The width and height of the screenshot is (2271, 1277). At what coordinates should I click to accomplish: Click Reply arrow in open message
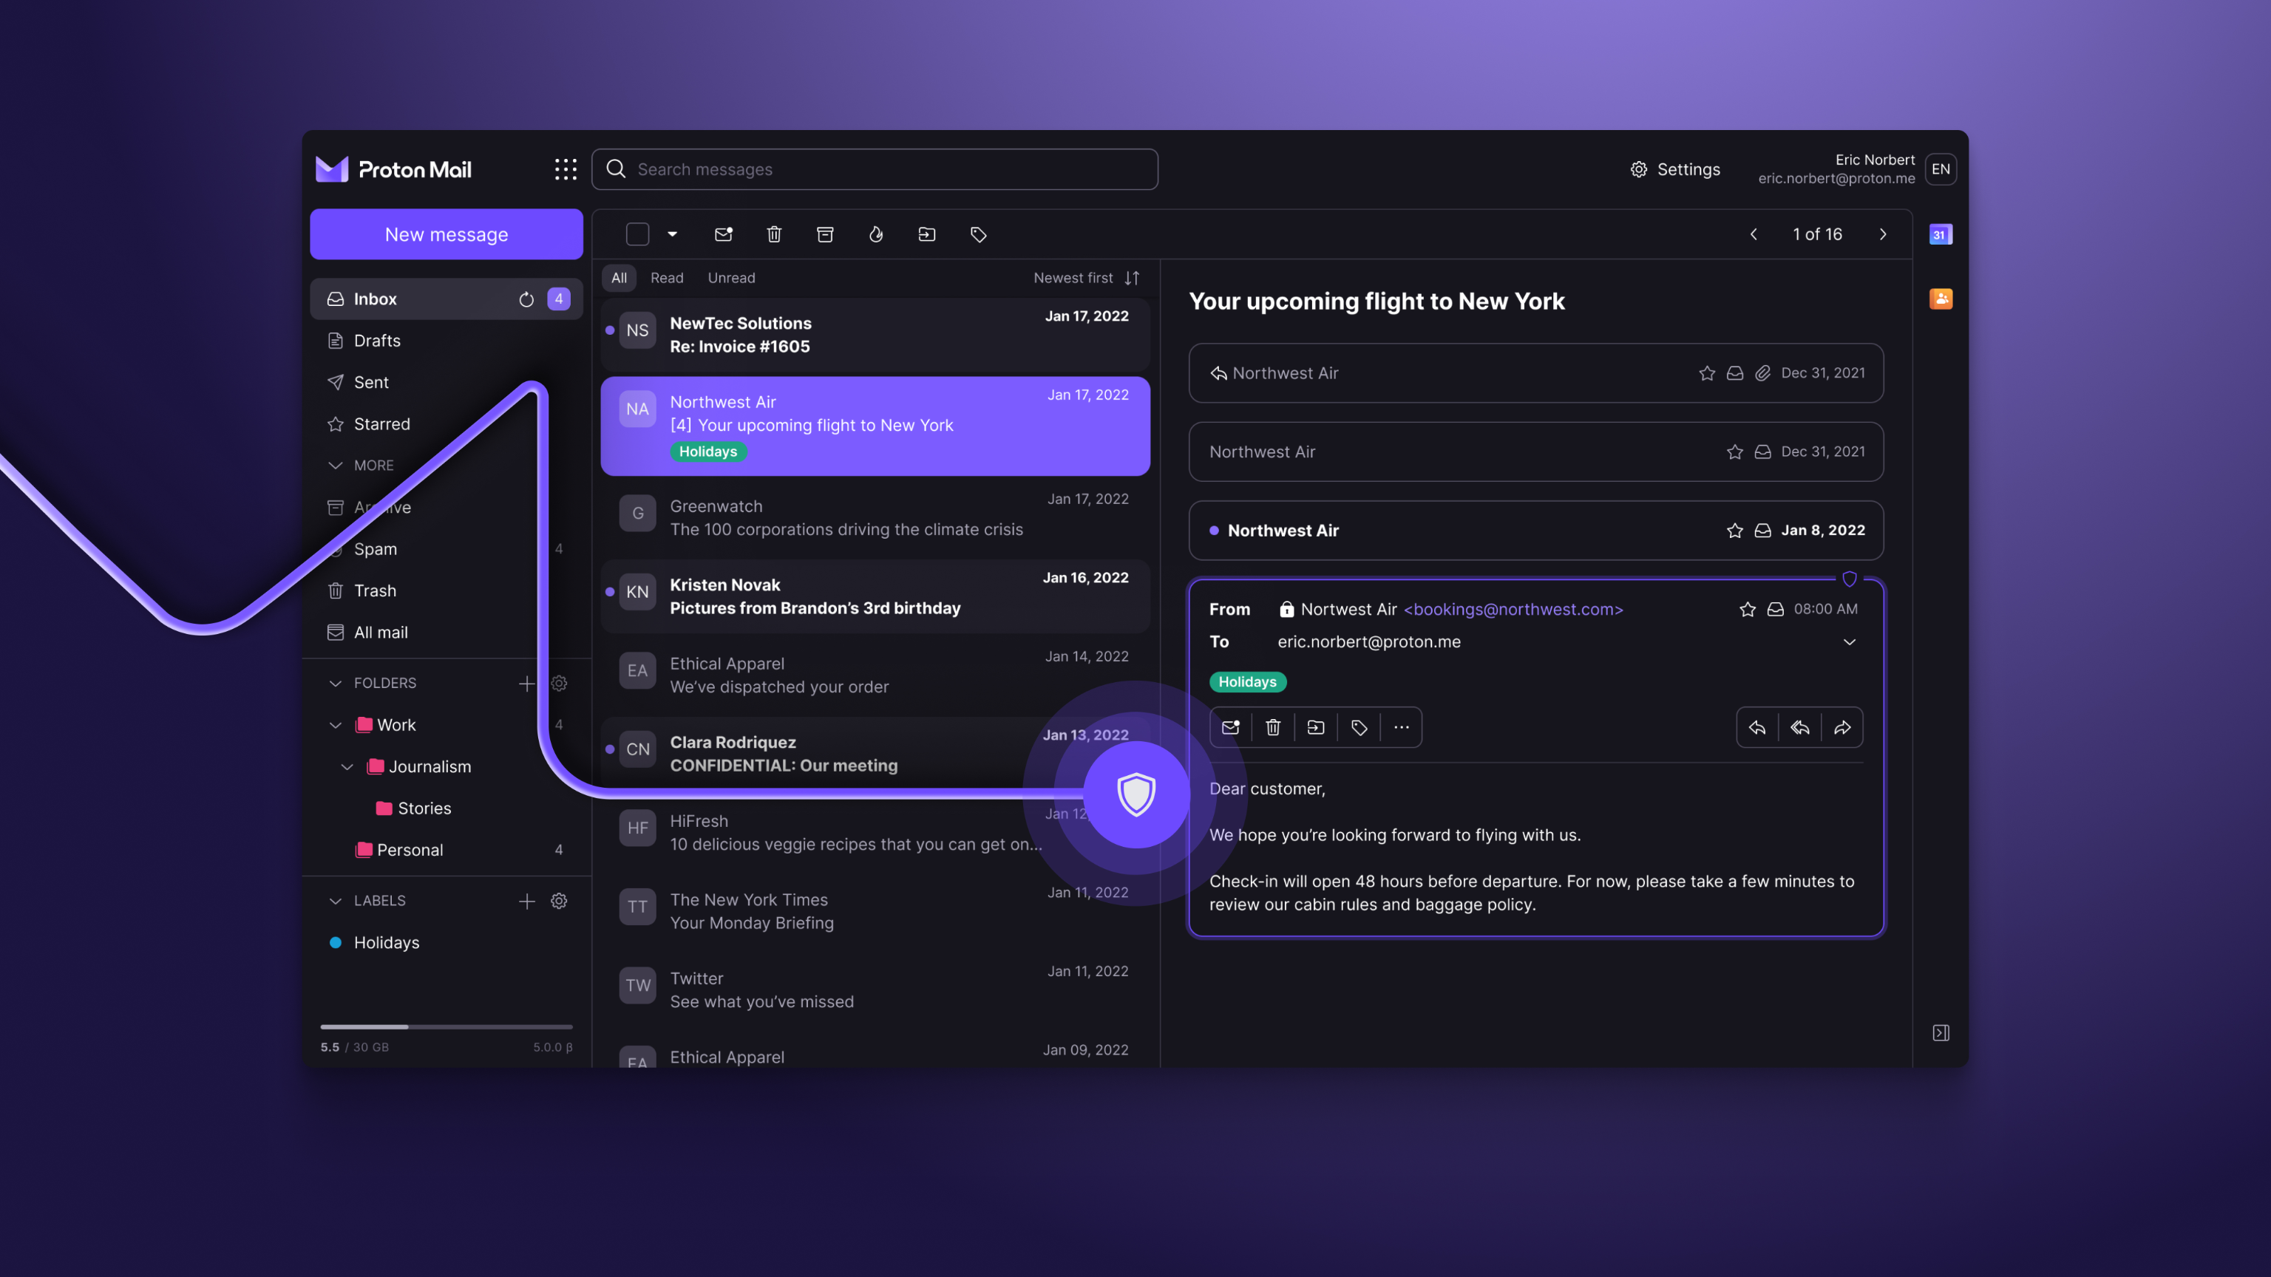tap(1757, 727)
